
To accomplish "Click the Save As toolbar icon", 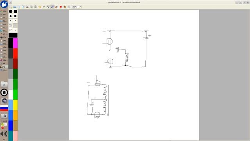I will click(x=23, y=7).
